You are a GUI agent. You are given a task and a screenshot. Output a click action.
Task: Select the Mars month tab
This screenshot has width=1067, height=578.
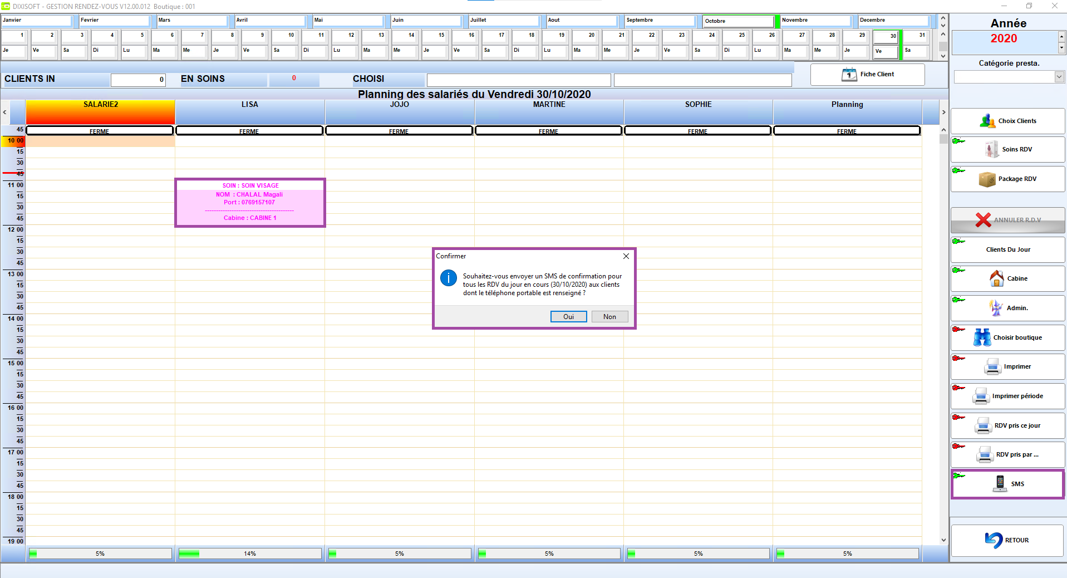click(192, 21)
